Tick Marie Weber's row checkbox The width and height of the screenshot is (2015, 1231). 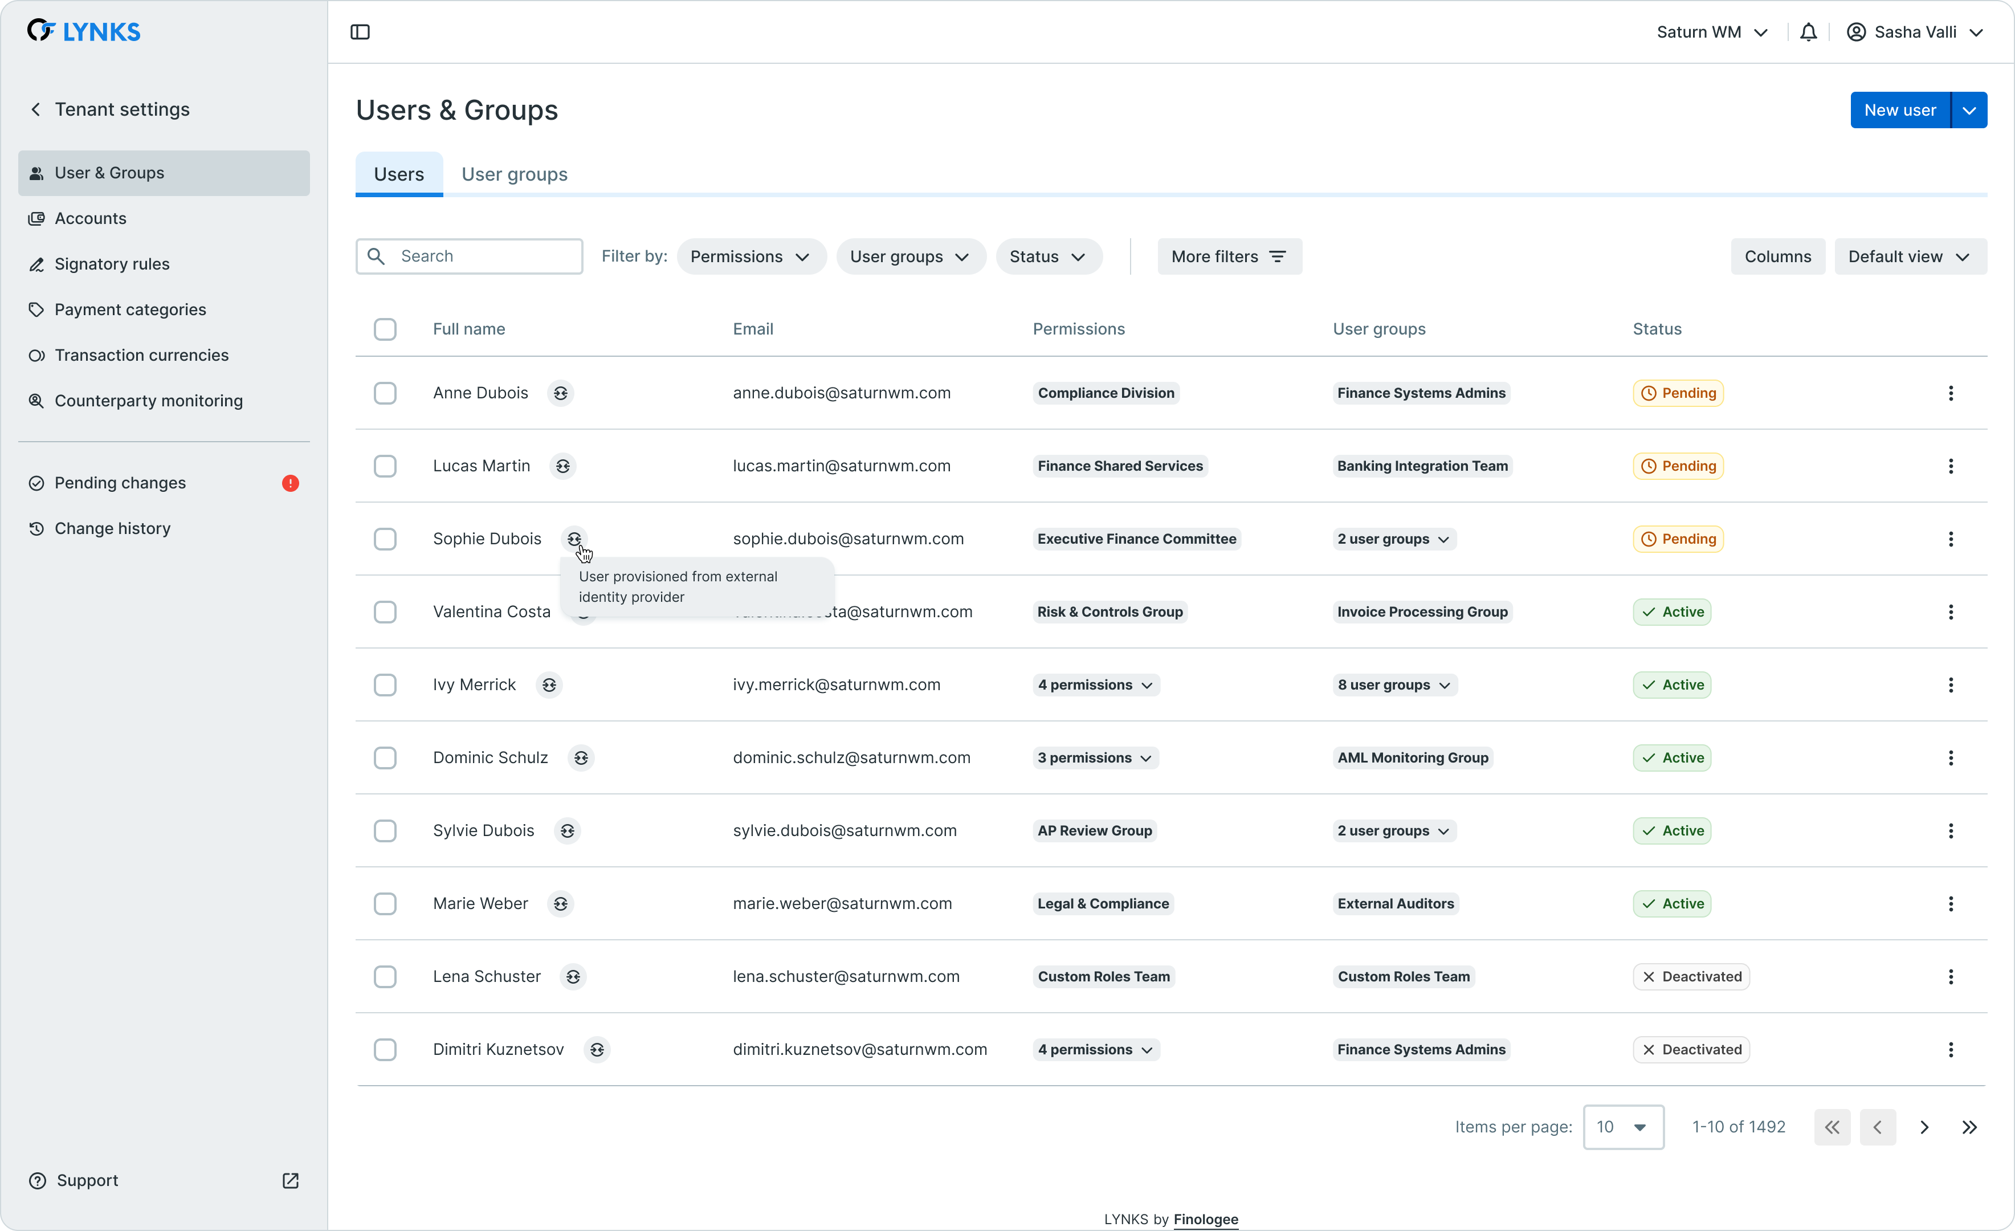(385, 904)
